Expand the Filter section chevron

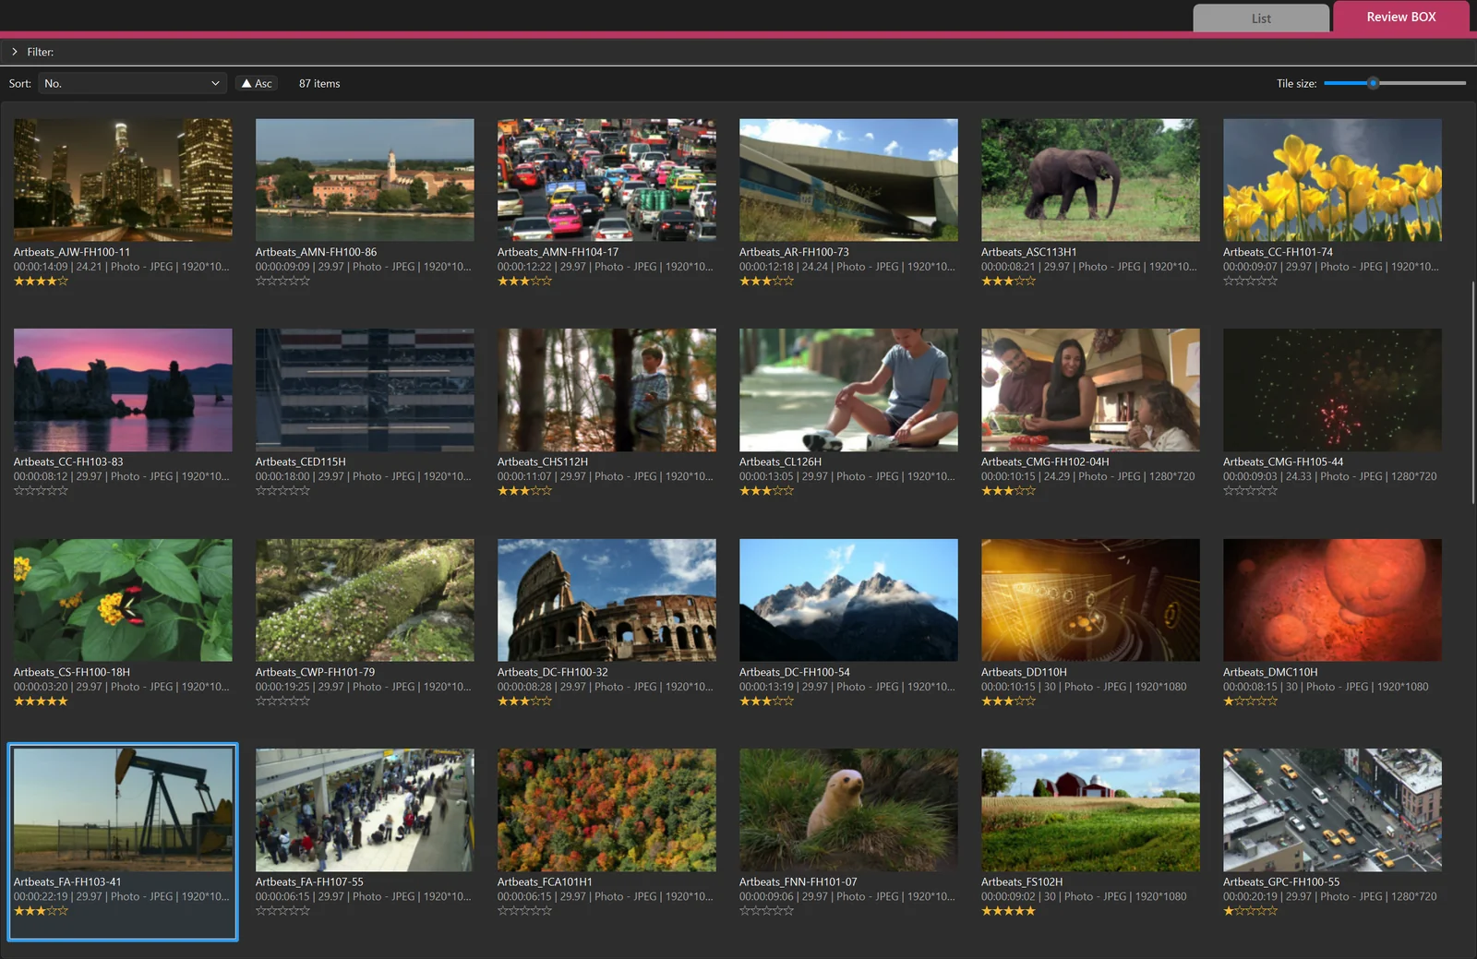[x=15, y=52]
